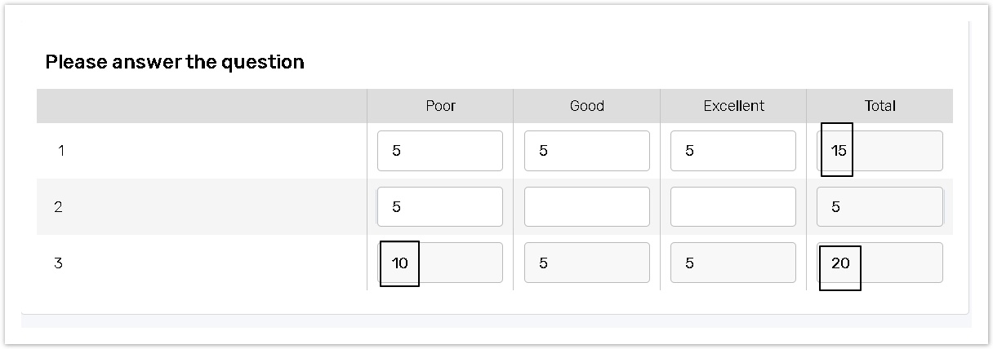Focus the empty Good input in row 2
993x349 pixels.
586,207
